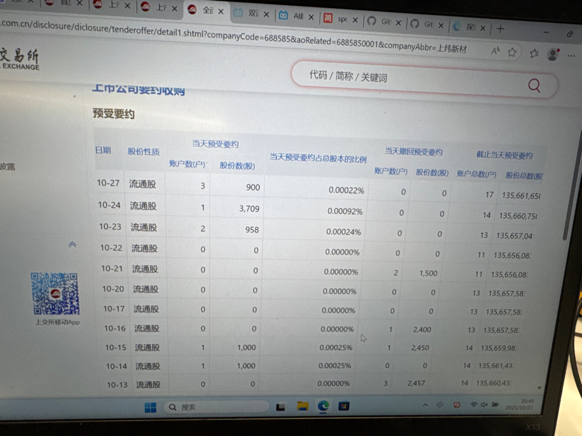582x436 pixels.
Task: Add this page to favorites with the star icon
Action: pyautogui.click(x=512, y=52)
